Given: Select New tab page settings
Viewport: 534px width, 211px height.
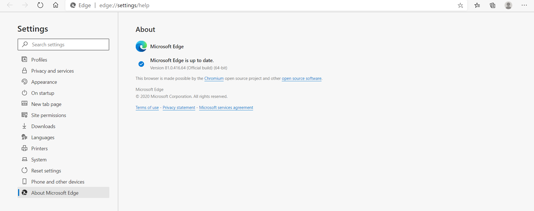Looking at the screenshot, I should [63, 104].
